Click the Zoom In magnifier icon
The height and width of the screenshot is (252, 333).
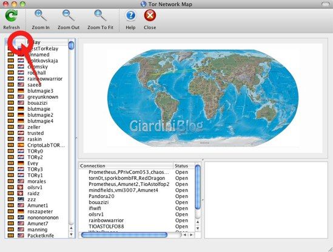(41, 16)
